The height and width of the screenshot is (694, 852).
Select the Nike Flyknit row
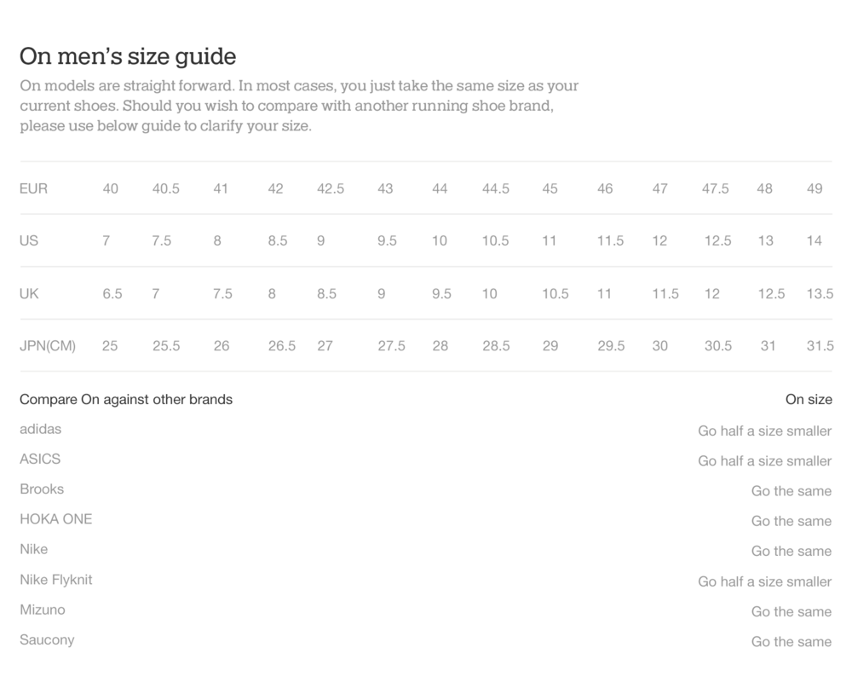click(x=425, y=581)
